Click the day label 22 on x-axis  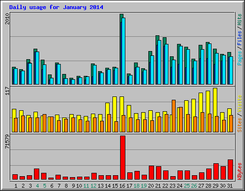[x=165, y=186]
